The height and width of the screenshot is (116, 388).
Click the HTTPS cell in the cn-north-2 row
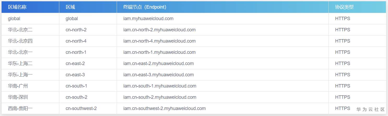(343, 30)
